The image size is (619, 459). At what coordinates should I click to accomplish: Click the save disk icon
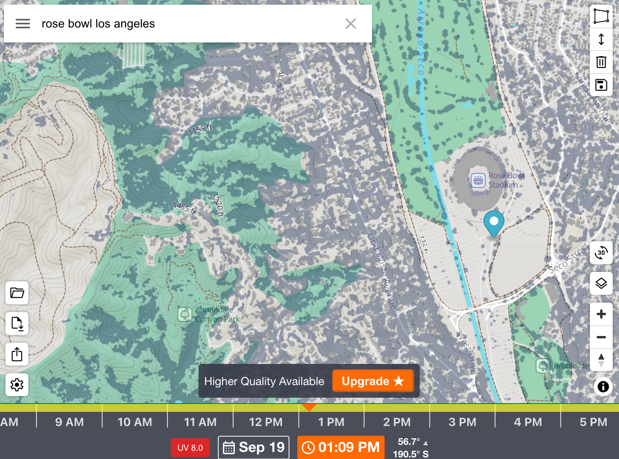pyautogui.click(x=601, y=85)
